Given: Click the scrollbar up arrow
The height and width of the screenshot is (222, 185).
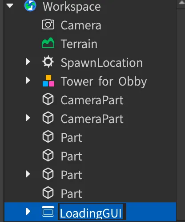Looking at the screenshot, I should (181, 3).
